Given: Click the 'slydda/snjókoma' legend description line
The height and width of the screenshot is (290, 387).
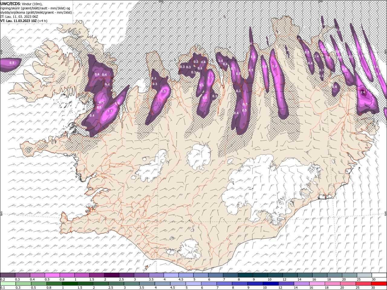Looking at the screenshot, I should click(36, 12).
